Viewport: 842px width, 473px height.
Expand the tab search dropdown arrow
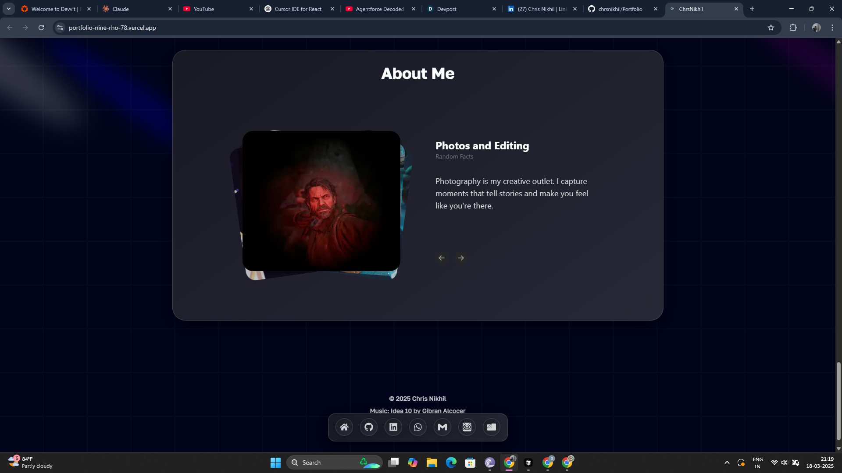[x=9, y=9]
